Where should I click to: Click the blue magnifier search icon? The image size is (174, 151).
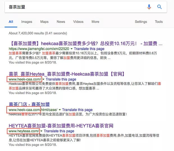coord(159,7)
